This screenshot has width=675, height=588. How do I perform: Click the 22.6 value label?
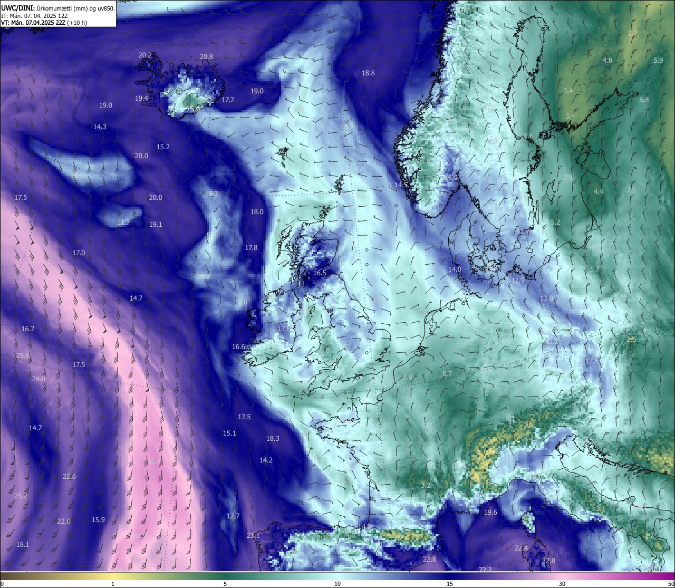pyautogui.click(x=69, y=477)
